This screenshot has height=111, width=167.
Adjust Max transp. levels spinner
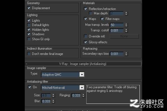[x=126, y=25]
